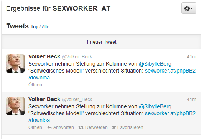Click @Volker_Beck handle in first tweet
This screenshot has height=139, width=204.
point(77,57)
